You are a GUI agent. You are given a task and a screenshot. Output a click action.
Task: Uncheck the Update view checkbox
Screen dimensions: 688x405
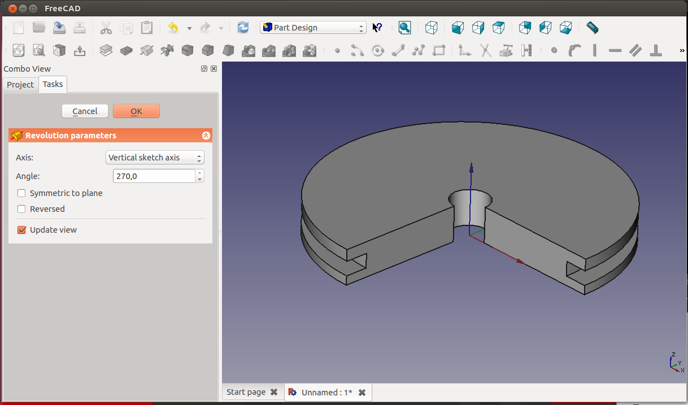click(x=22, y=230)
